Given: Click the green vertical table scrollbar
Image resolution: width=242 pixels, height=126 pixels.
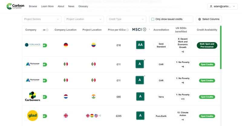Looking at the screenshot, I should [x=221, y=47].
